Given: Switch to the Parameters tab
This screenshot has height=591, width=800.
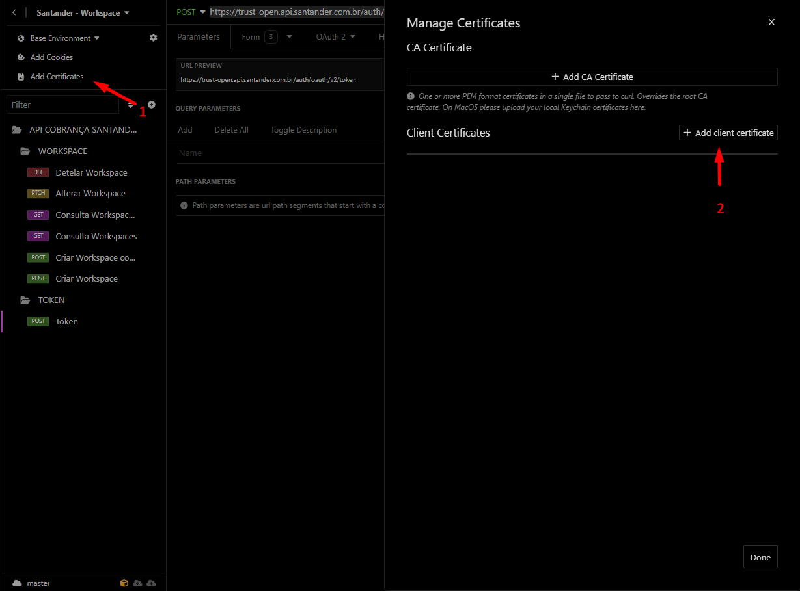Looking at the screenshot, I should 199,37.
